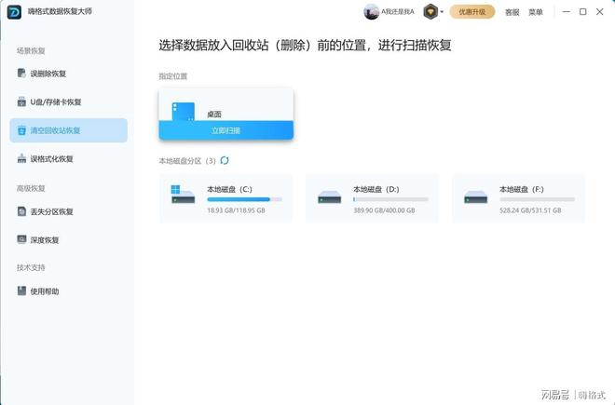Image resolution: width=615 pixels, height=405 pixels.
Task: Click the F: drive usage bar
Action: click(x=537, y=199)
